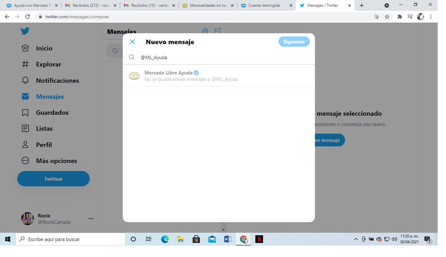446x257 pixels.
Task: Click the volume speaker icon
Action: [395, 239]
